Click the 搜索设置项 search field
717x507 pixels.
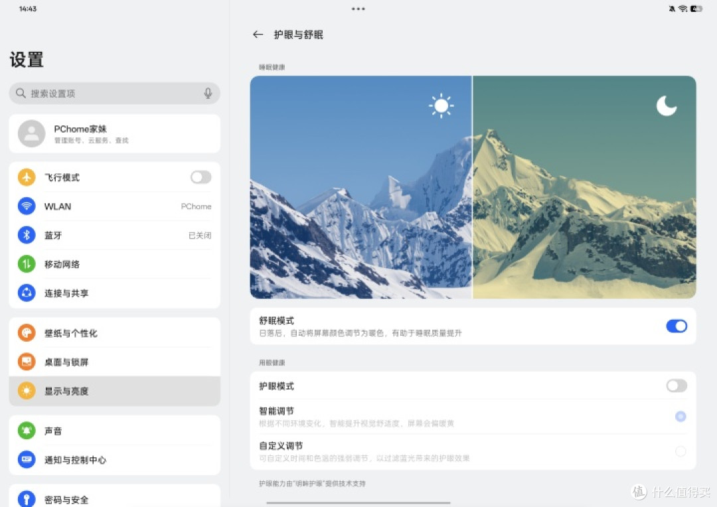[x=114, y=94]
